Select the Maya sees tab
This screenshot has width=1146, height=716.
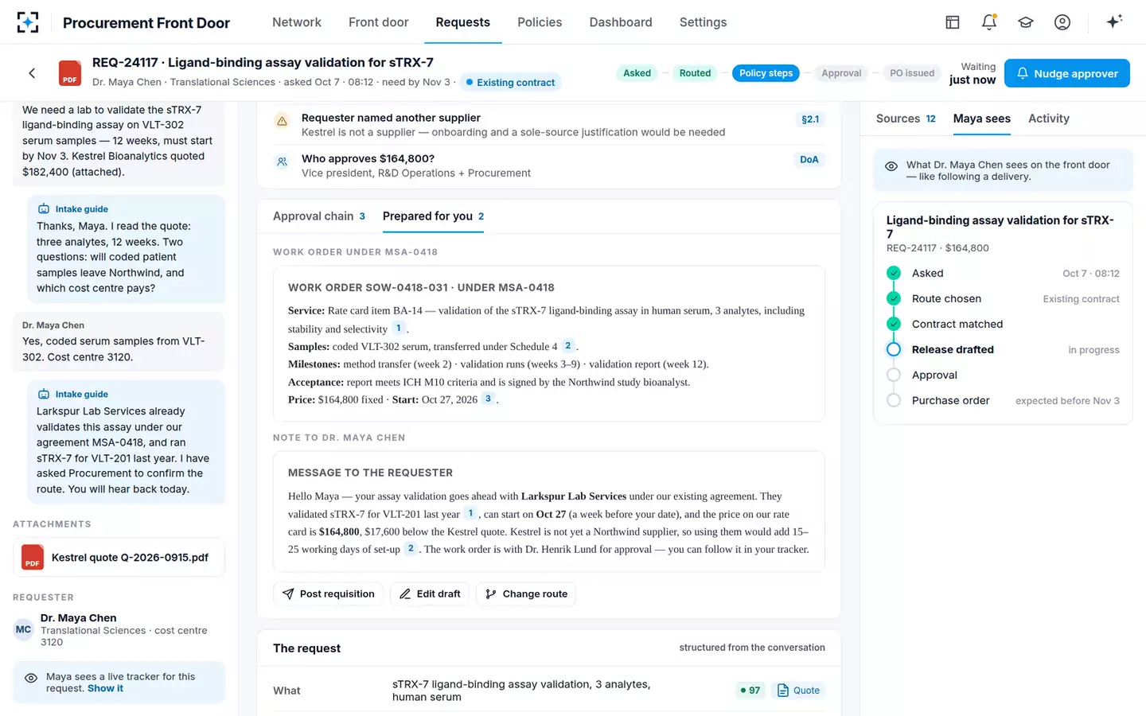click(982, 119)
